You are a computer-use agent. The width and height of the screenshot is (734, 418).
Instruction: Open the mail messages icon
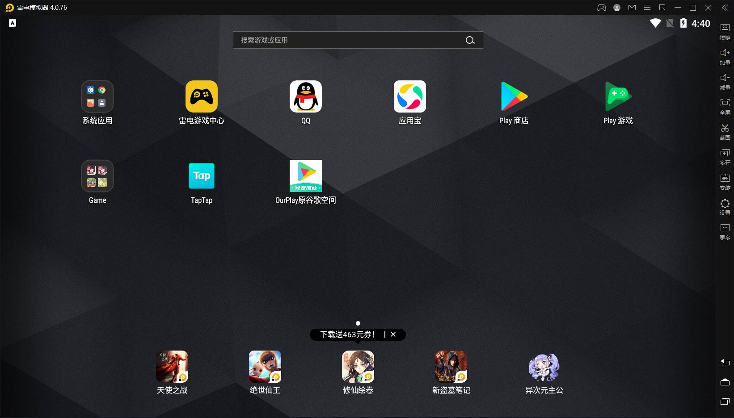(632, 8)
